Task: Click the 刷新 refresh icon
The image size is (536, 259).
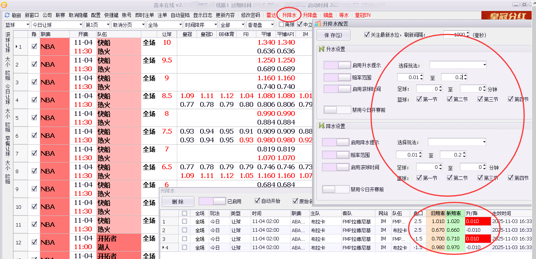Action: pos(7,15)
